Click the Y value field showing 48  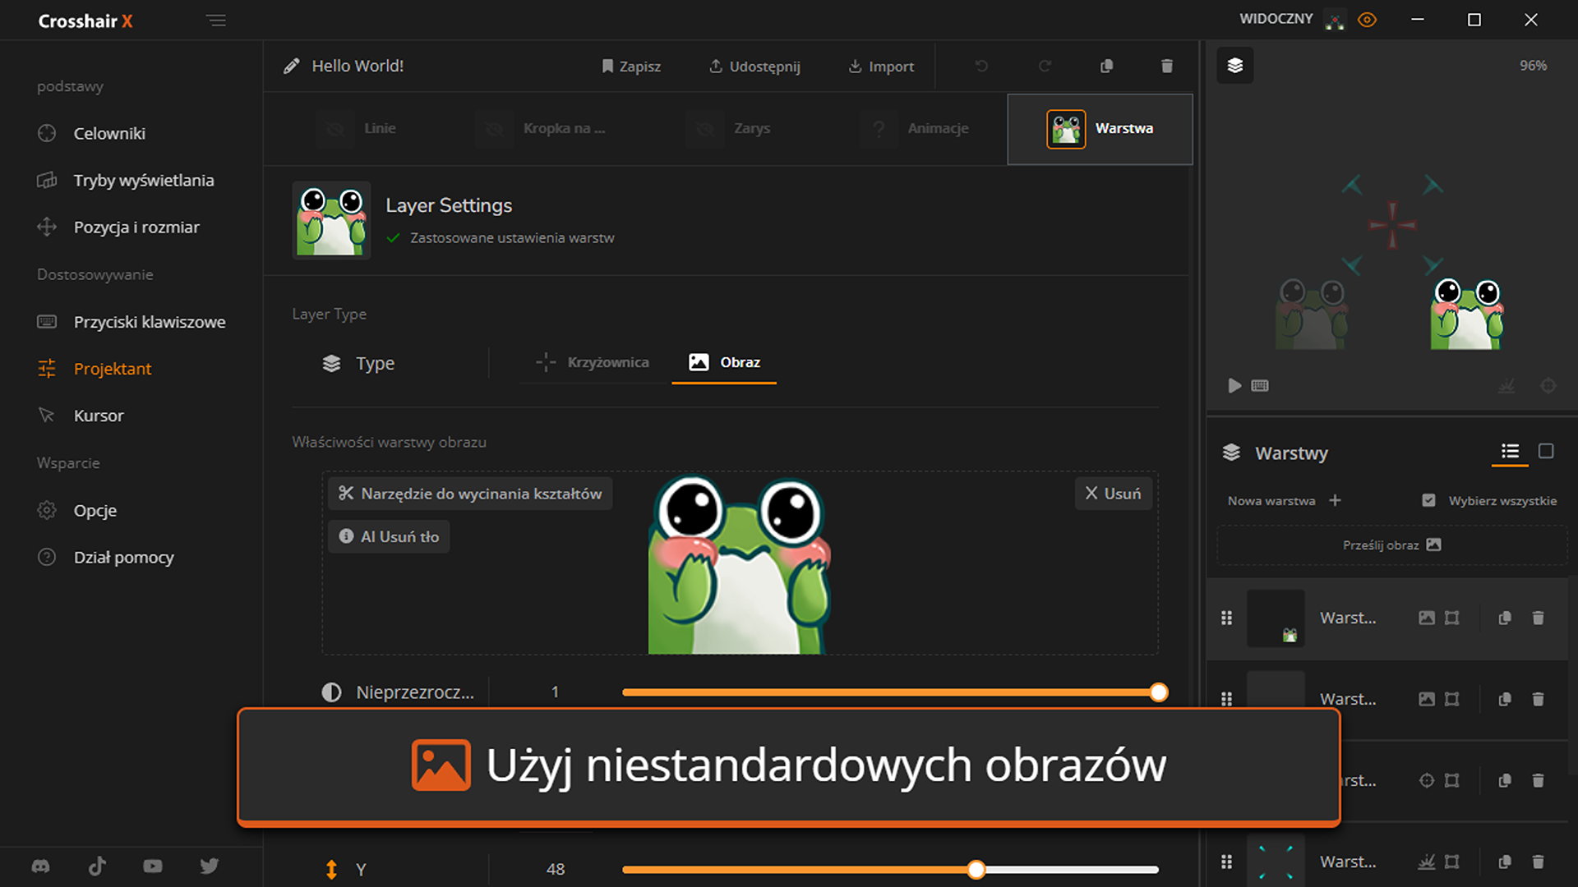point(556,869)
